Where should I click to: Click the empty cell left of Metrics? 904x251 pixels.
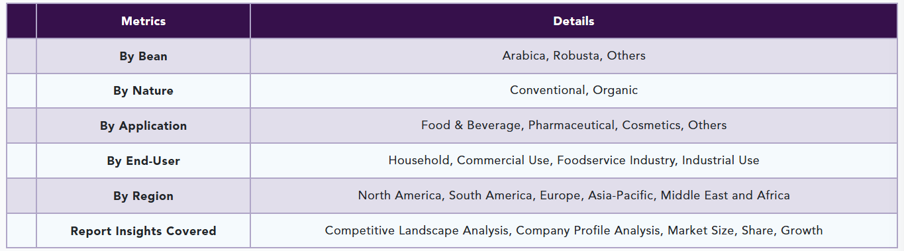pyautogui.click(x=21, y=21)
